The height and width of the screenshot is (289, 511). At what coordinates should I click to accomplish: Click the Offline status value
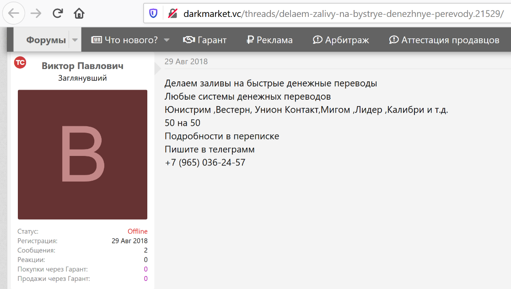coord(138,231)
